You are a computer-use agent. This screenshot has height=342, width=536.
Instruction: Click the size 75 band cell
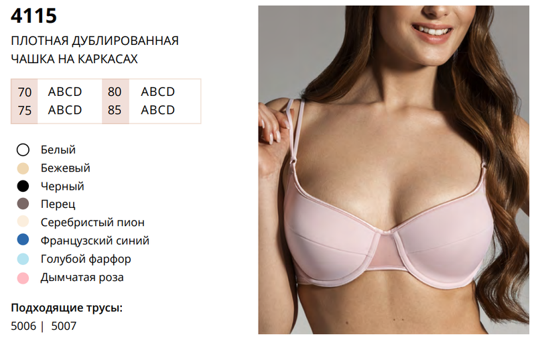pos(25,111)
